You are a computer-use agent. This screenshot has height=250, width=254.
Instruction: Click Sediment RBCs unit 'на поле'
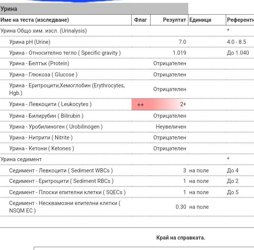coord(199,181)
